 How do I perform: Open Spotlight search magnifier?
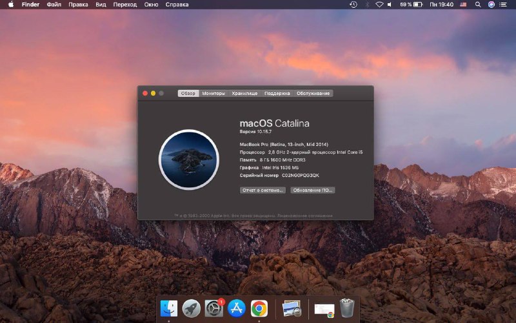(x=478, y=5)
